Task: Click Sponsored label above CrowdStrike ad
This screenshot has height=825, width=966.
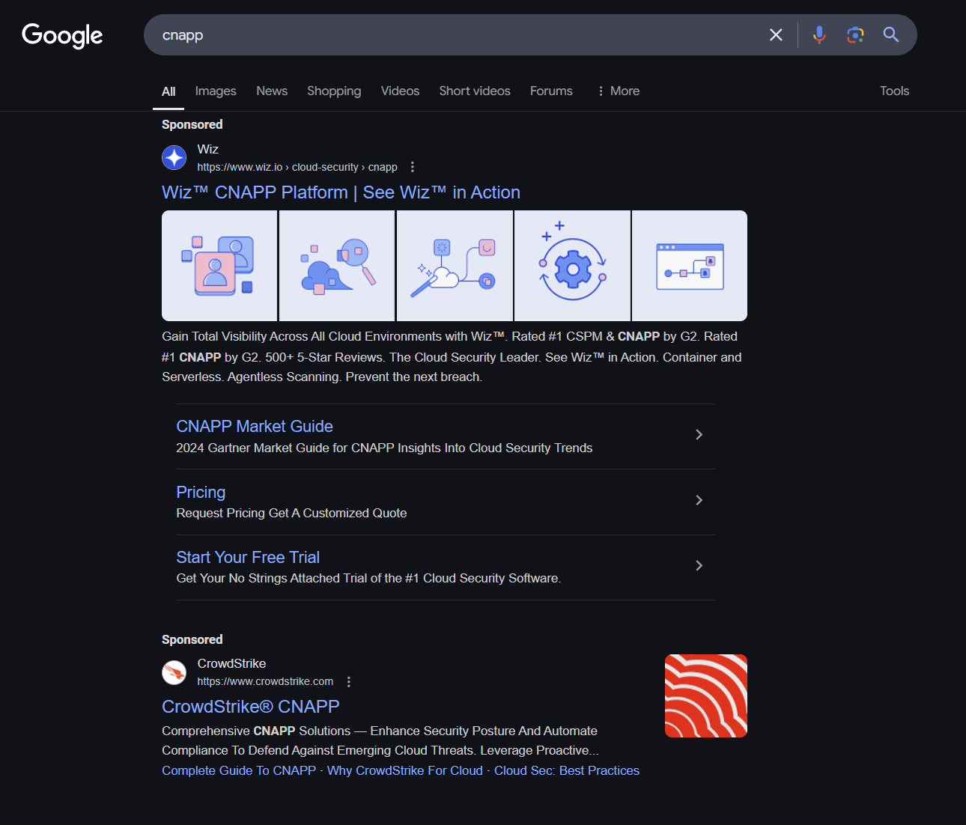Action: coord(192,639)
